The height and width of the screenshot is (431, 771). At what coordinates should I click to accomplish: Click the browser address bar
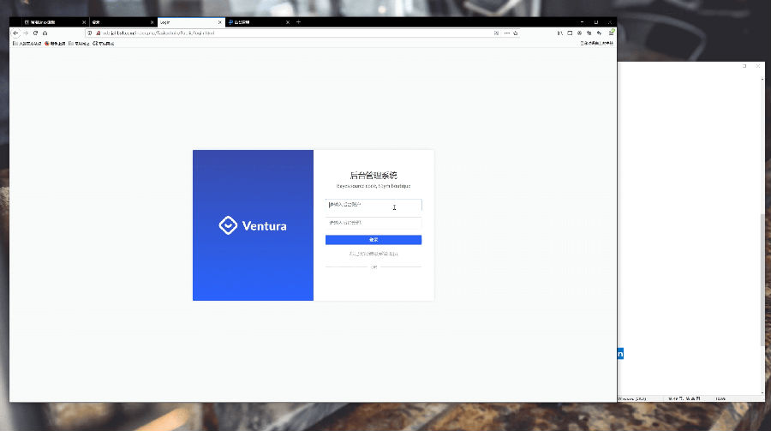(x=291, y=33)
